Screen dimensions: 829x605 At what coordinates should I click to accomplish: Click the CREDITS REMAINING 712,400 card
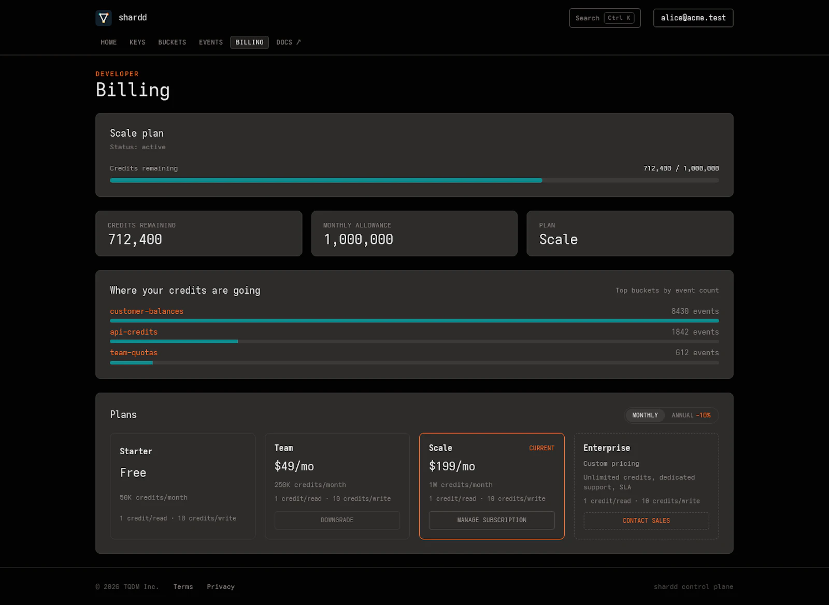(199, 234)
